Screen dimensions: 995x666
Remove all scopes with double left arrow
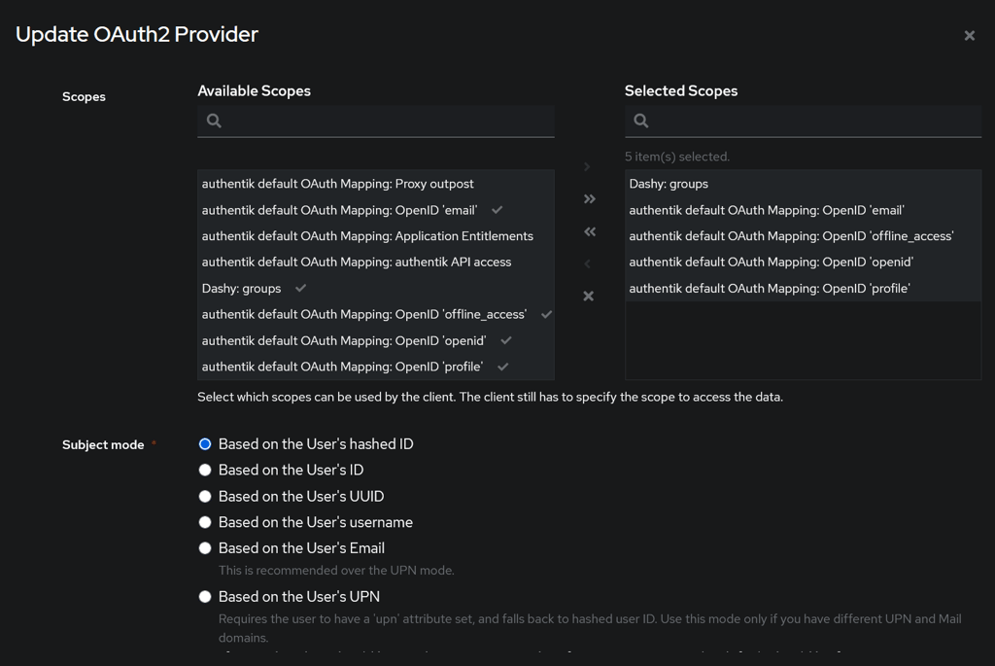click(x=589, y=231)
